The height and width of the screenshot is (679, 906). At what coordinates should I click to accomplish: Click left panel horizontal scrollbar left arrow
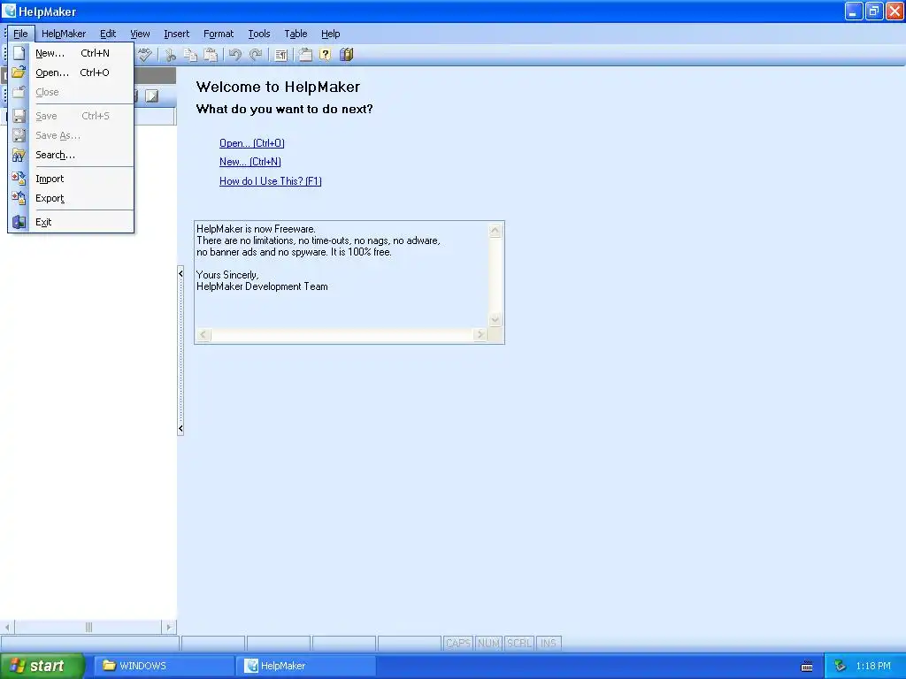click(7, 627)
